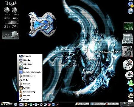Image resolution: width=134 pixels, height=107 pixels.
Task: Click the highlighted FX quick launch icon
Action: 21,104
